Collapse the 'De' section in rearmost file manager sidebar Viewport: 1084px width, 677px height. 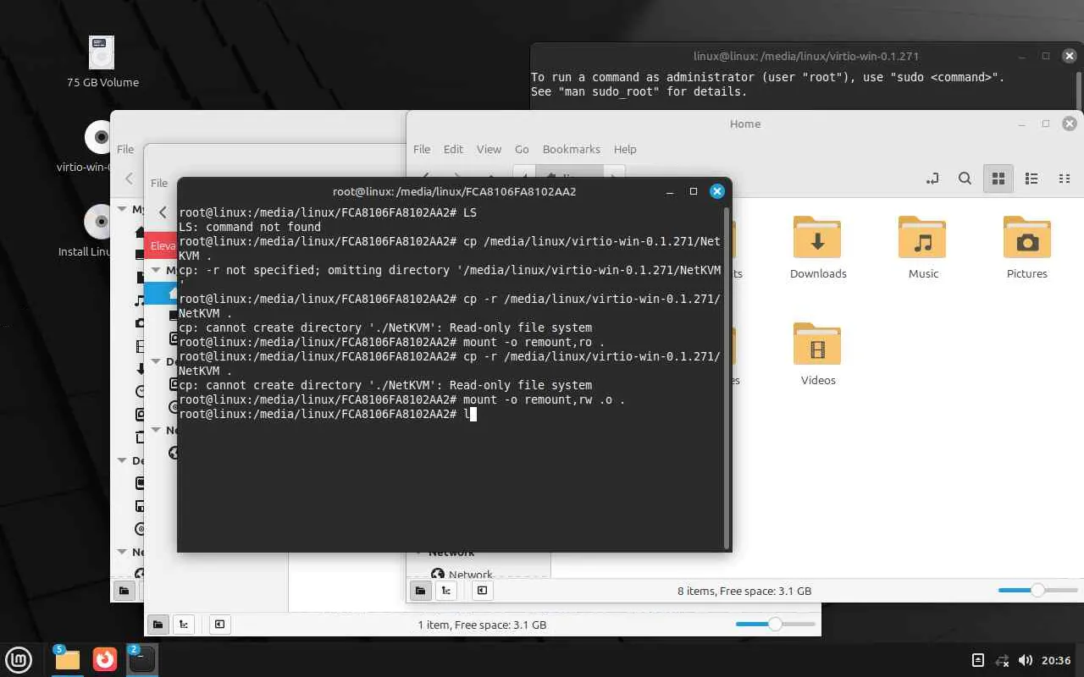point(122,460)
